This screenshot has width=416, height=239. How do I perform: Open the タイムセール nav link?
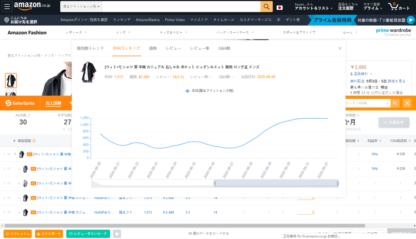click(x=224, y=20)
